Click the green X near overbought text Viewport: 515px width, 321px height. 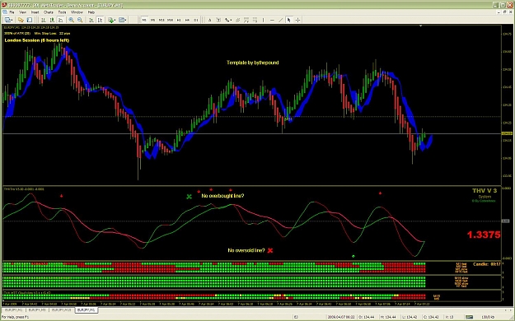[x=189, y=197]
